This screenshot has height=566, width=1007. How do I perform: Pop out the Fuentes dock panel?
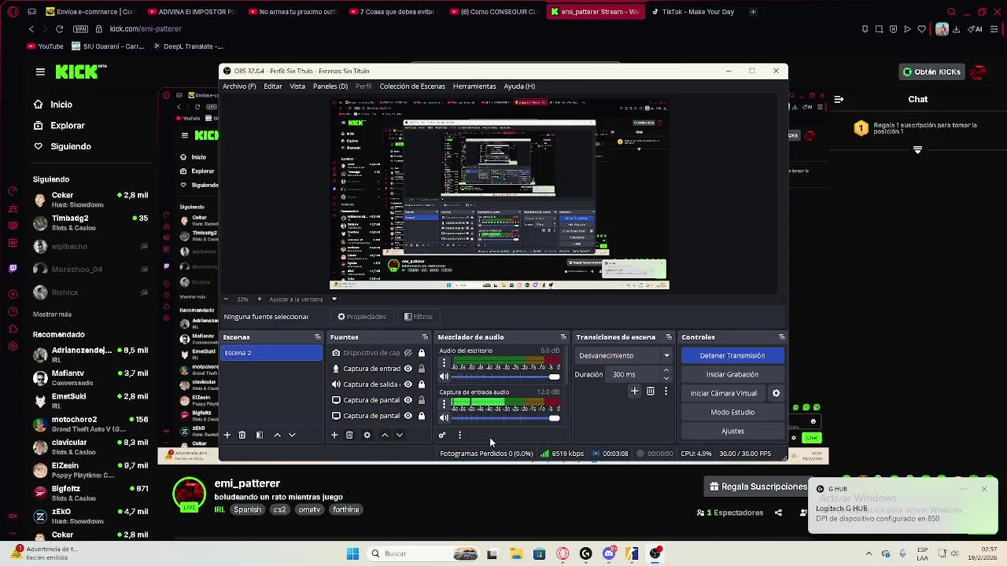click(426, 337)
